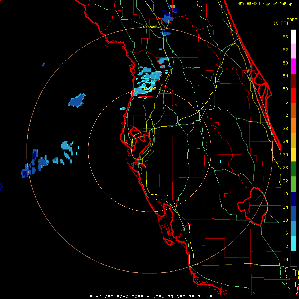Click the "10" legend value
The image size is (299, 299).
285,220
